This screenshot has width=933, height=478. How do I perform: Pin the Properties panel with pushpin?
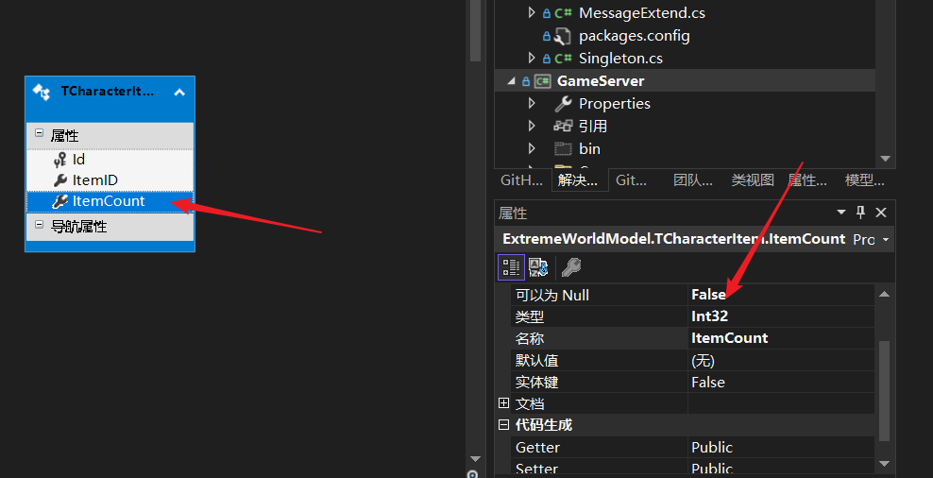point(860,213)
